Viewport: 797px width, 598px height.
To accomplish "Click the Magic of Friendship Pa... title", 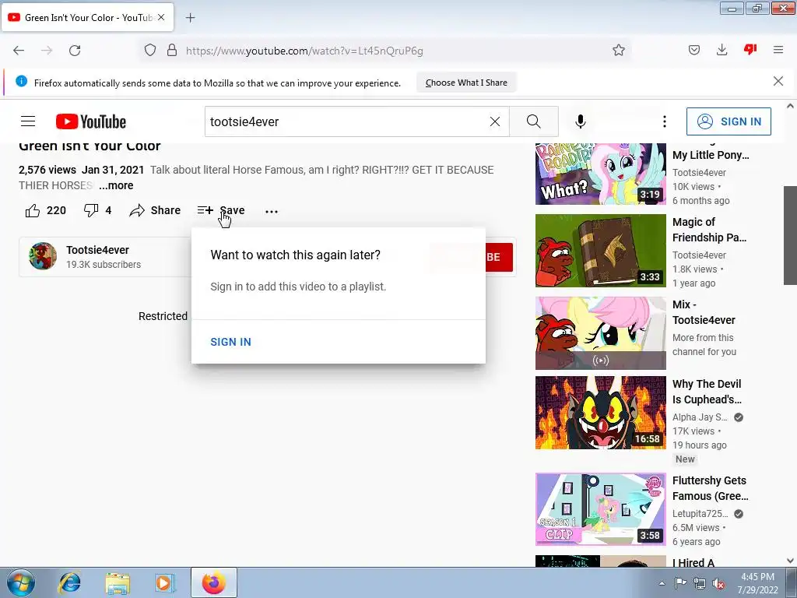I will [710, 230].
